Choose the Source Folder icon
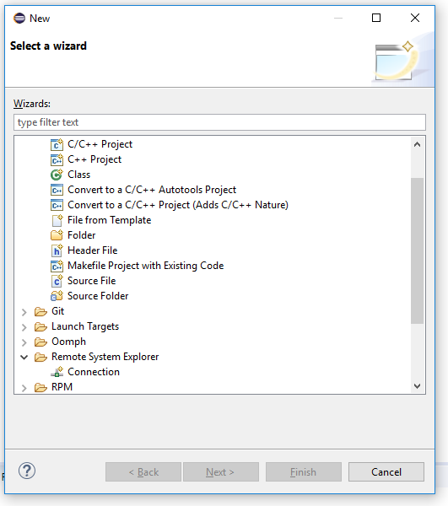Screen dimensions: 448x506 pyautogui.click(x=57, y=296)
